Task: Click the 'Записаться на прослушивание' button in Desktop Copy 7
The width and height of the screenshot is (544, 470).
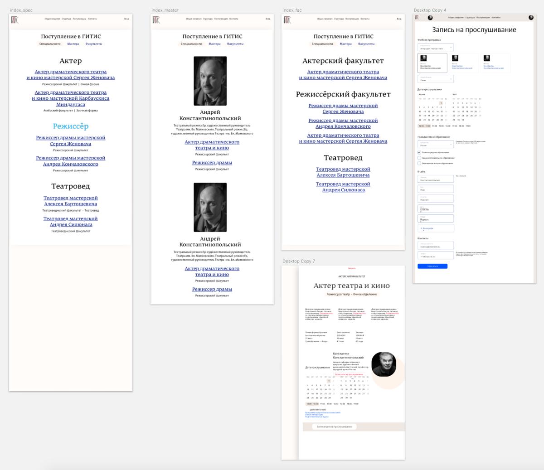Action: [334, 426]
